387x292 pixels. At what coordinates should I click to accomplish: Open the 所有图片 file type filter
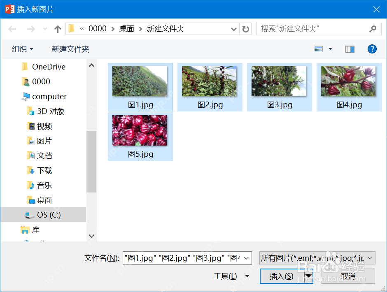[x=317, y=258]
